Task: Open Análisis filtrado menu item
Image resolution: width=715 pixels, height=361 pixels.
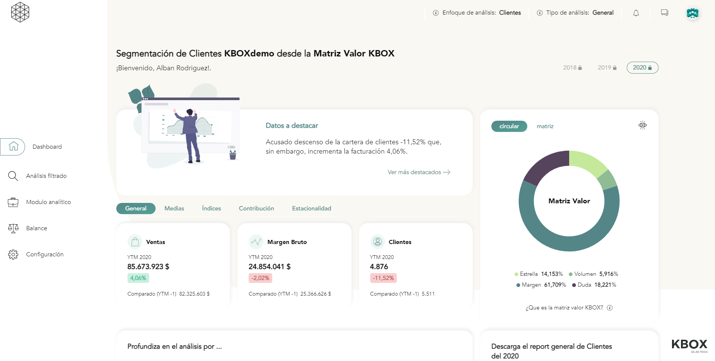Action: pyautogui.click(x=46, y=176)
